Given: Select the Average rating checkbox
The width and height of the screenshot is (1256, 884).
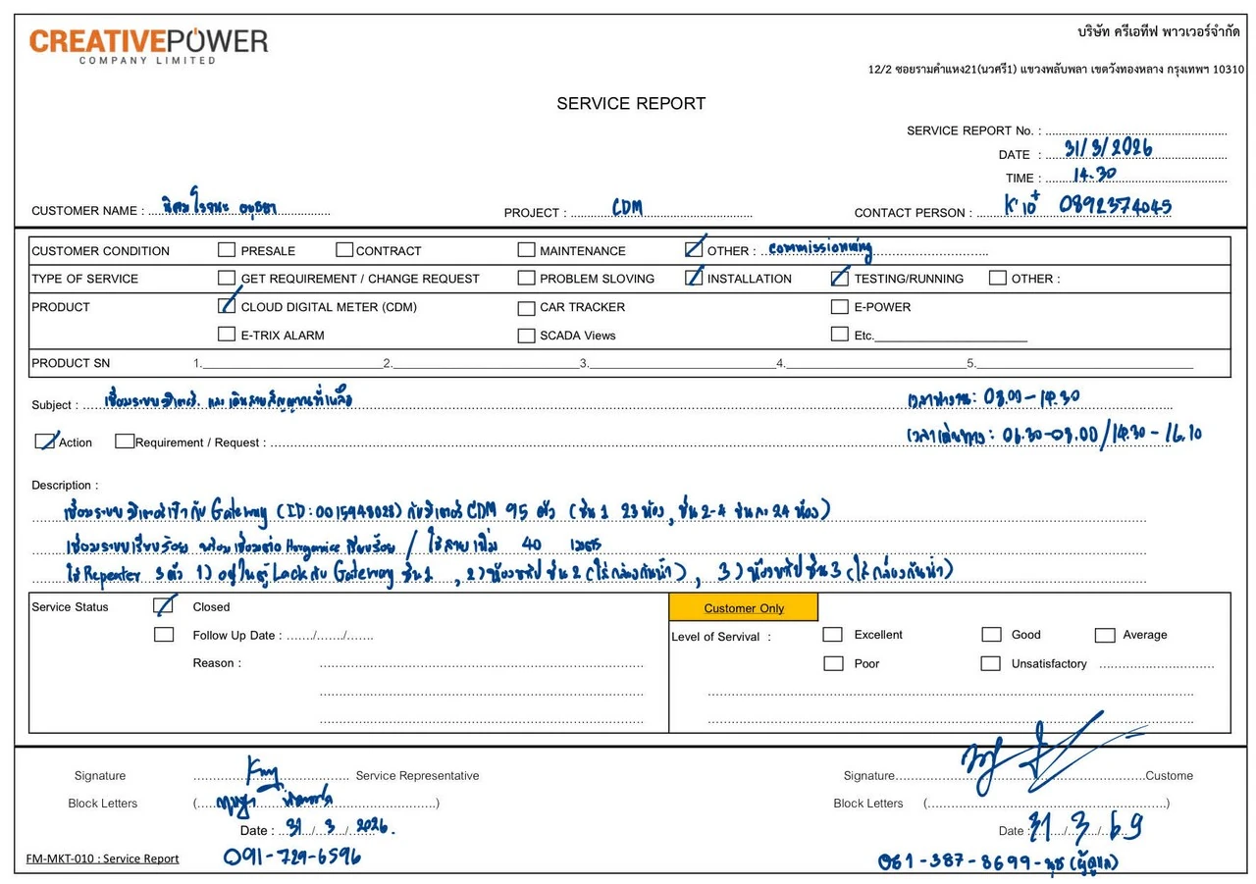Looking at the screenshot, I should tap(1105, 636).
